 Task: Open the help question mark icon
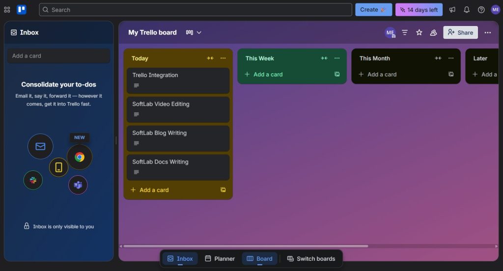[481, 10]
